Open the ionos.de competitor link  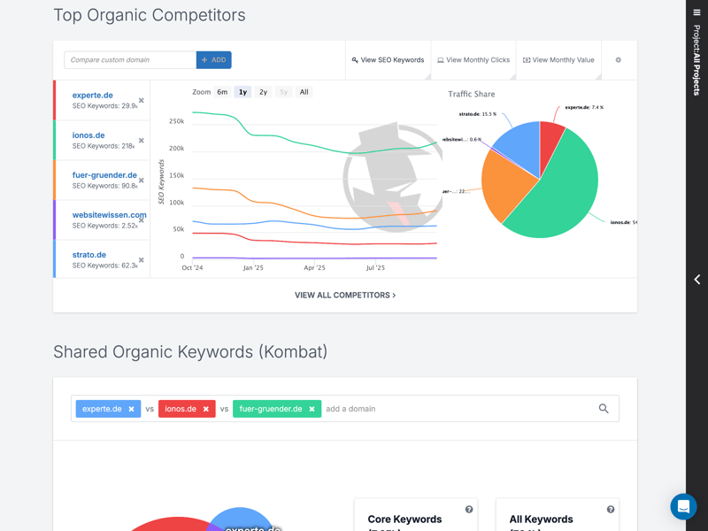pyautogui.click(x=88, y=135)
